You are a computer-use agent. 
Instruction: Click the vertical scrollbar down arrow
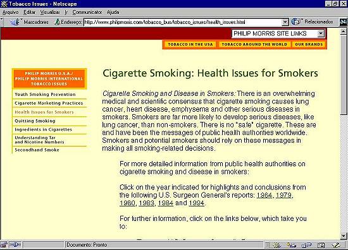(x=344, y=236)
